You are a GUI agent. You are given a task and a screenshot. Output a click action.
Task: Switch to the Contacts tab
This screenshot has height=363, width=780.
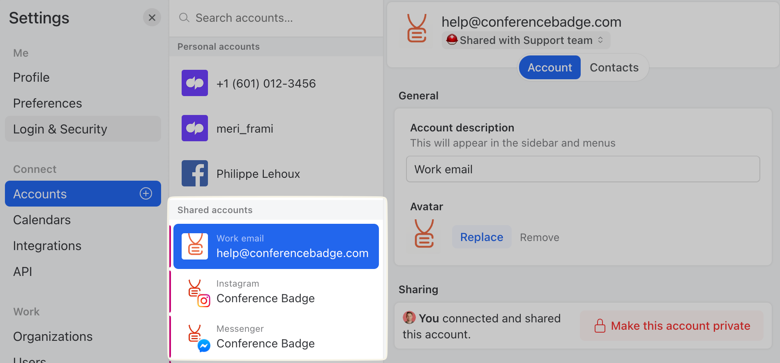pyautogui.click(x=614, y=67)
